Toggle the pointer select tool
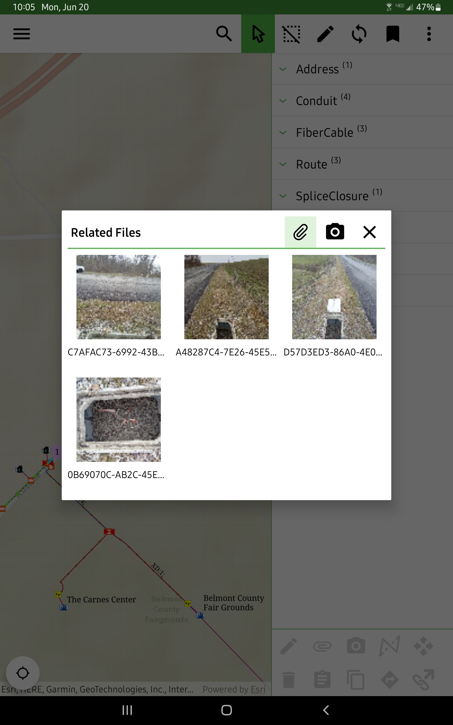This screenshot has height=725, width=453. (258, 34)
